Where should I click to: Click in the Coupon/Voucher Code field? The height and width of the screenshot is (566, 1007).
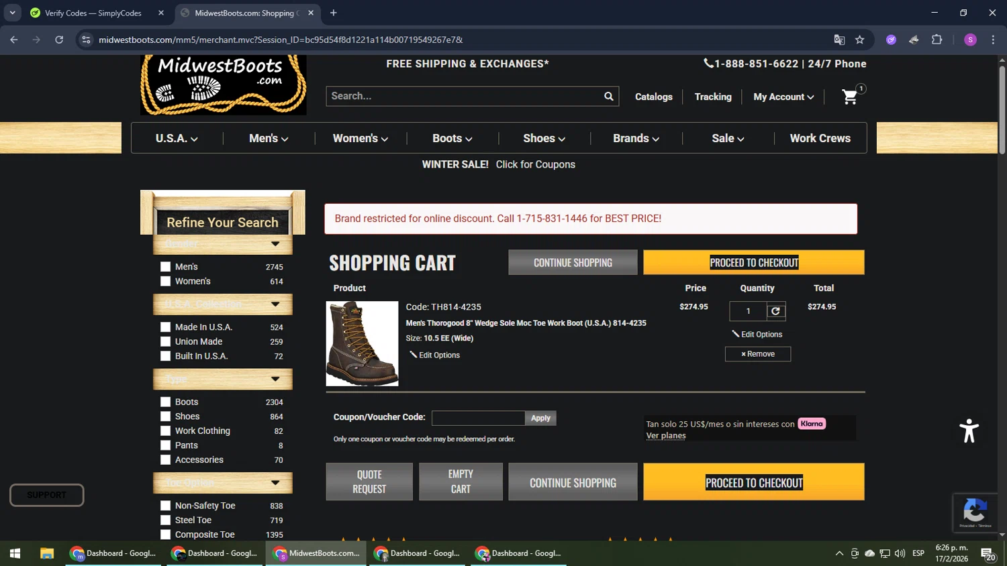click(478, 418)
